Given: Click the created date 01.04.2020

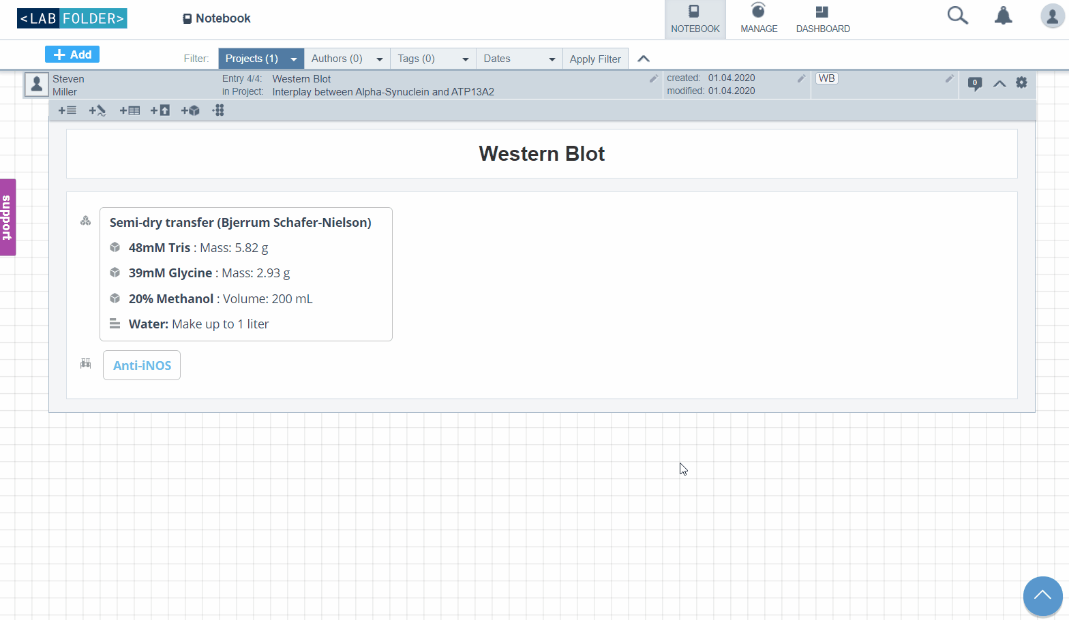Looking at the screenshot, I should point(732,78).
